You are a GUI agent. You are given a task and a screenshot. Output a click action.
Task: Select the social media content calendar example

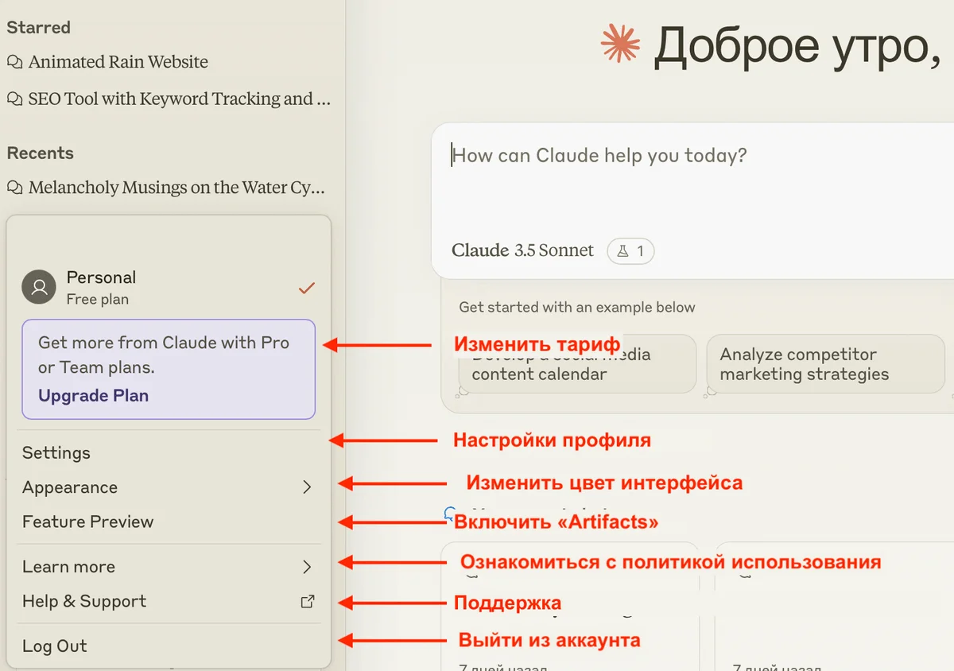click(576, 364)
